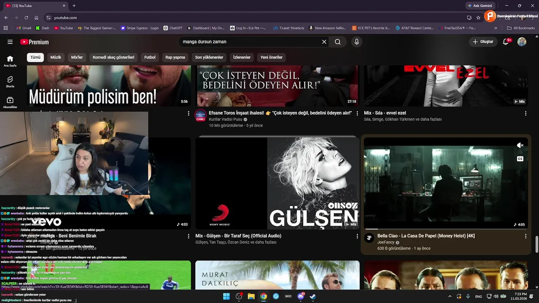Open the Murat Dalkılıç thumbnail
The height and width of the screenshot is (303, 539).
tap(278, 275)
